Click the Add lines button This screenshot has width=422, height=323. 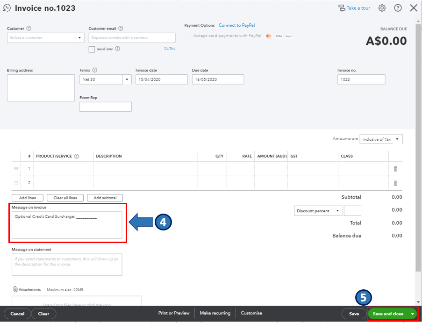[28, 198]
